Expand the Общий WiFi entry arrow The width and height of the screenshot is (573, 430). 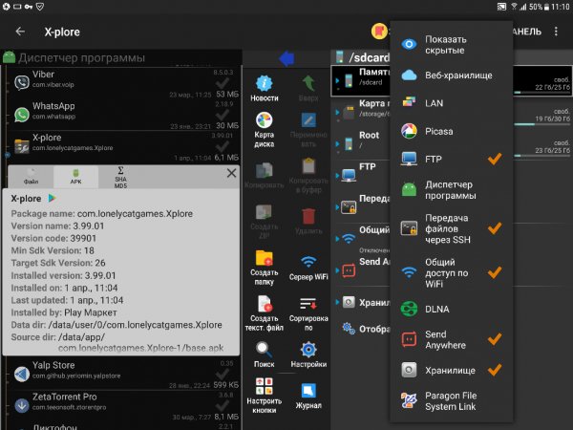tap(337, 239)
